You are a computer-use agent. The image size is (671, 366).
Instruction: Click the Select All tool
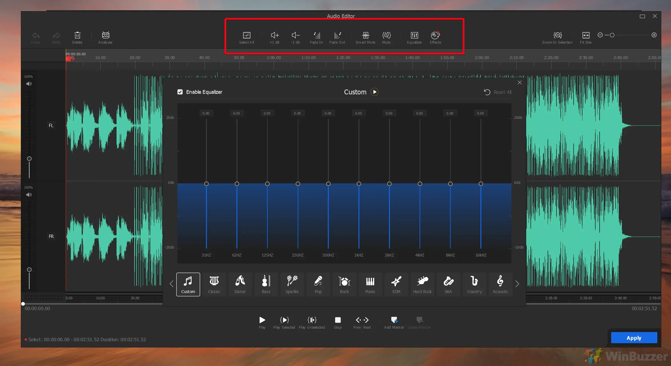[246, 37]
